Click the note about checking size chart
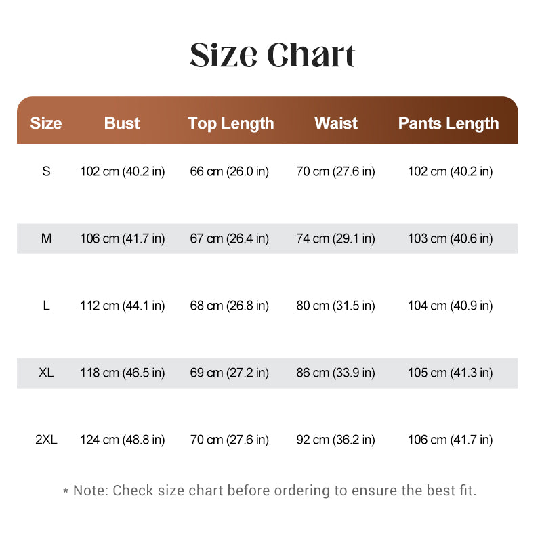This screenshot has width=542, height=542. click(270, 491)
